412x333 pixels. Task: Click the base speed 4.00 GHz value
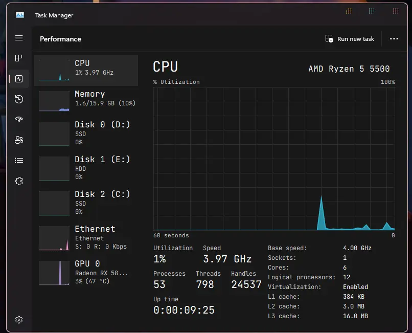point(357,248)
